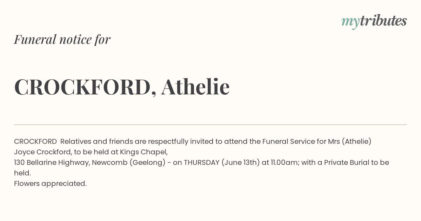Click the 'Flowers appreciated.' line
The image size is (421, 221).
50,183
